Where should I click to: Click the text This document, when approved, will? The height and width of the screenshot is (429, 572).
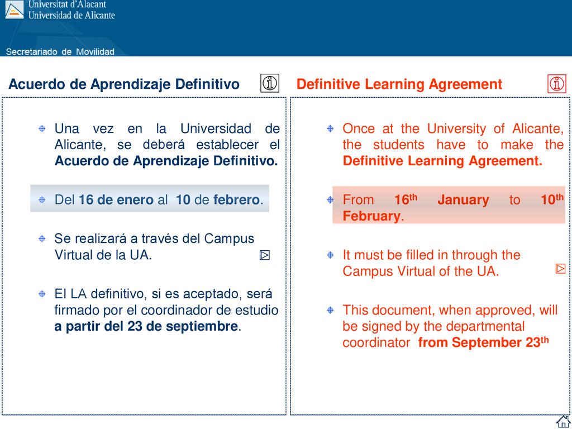coord(450,310)
